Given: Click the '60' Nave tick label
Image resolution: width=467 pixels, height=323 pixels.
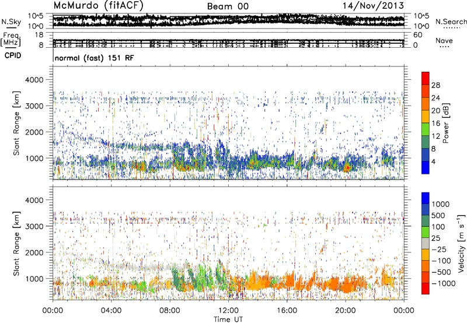Looking at the screenshot, I should [417, 35].
